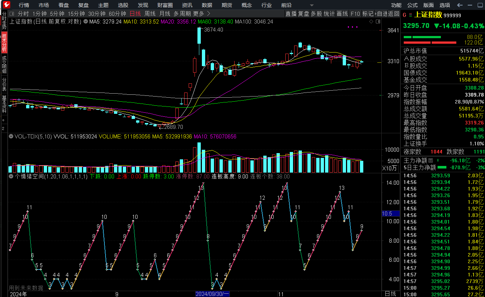
Task: Switch chart period to 周线
Action: click(150, 14)
